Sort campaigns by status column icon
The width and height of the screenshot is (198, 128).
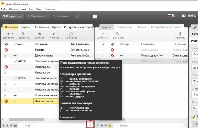(7, 44)
